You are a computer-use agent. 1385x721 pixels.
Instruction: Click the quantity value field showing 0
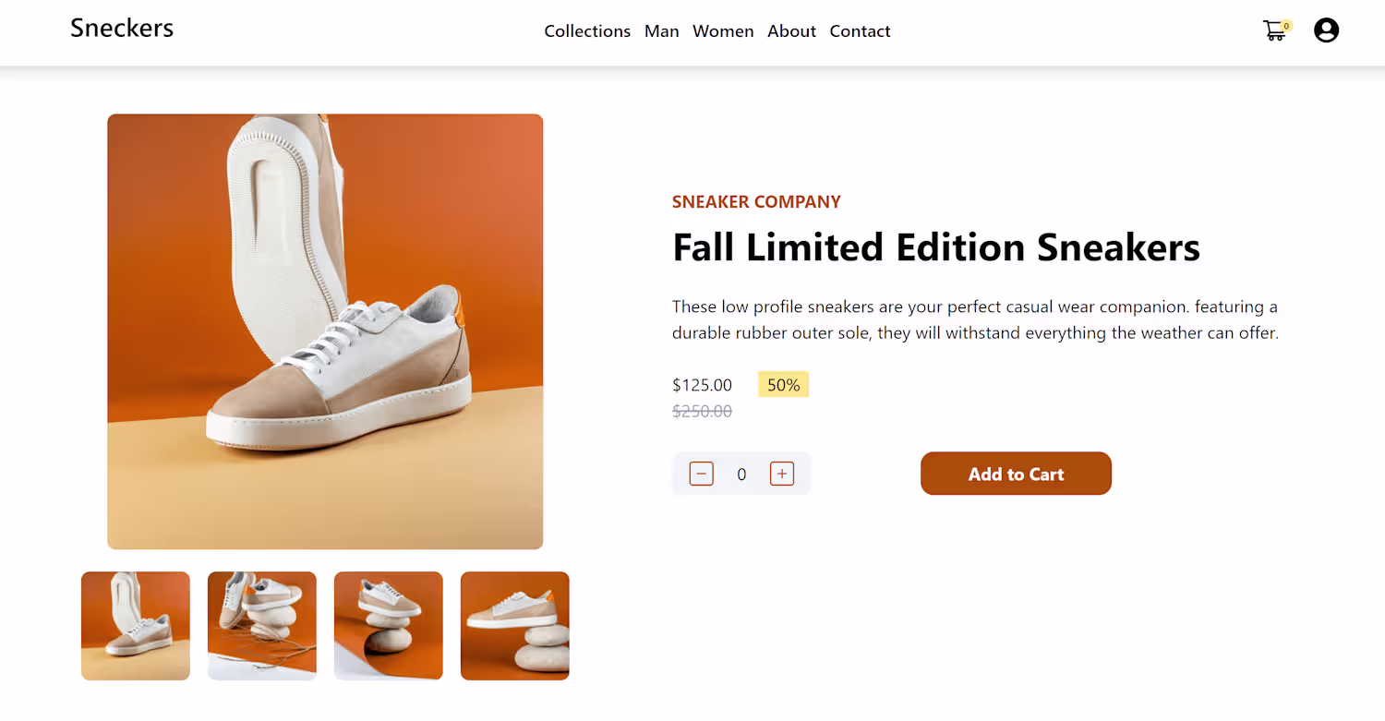tap(741, 475)
